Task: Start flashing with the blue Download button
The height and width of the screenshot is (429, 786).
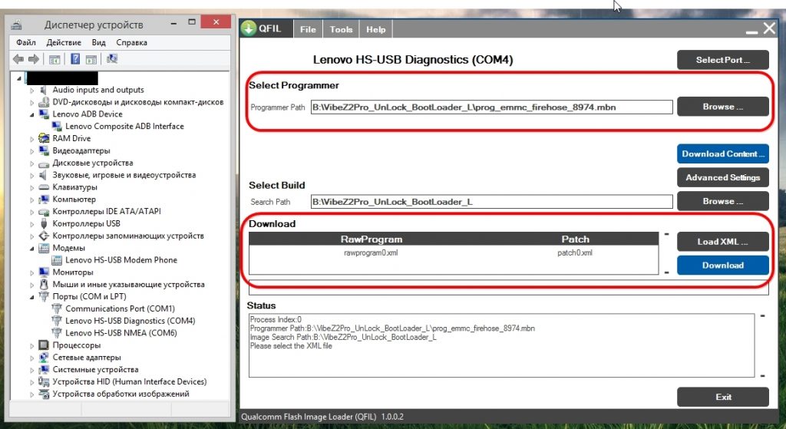Action: pos(722,265)
